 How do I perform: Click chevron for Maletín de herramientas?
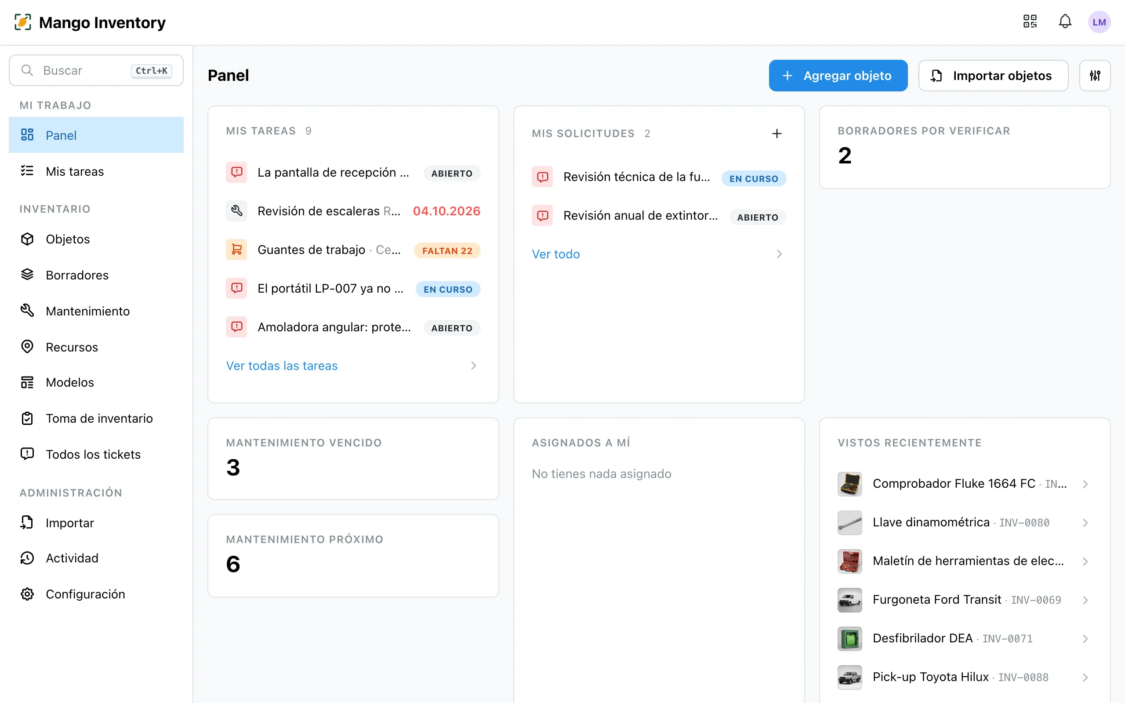click(x=1085, y=561)
